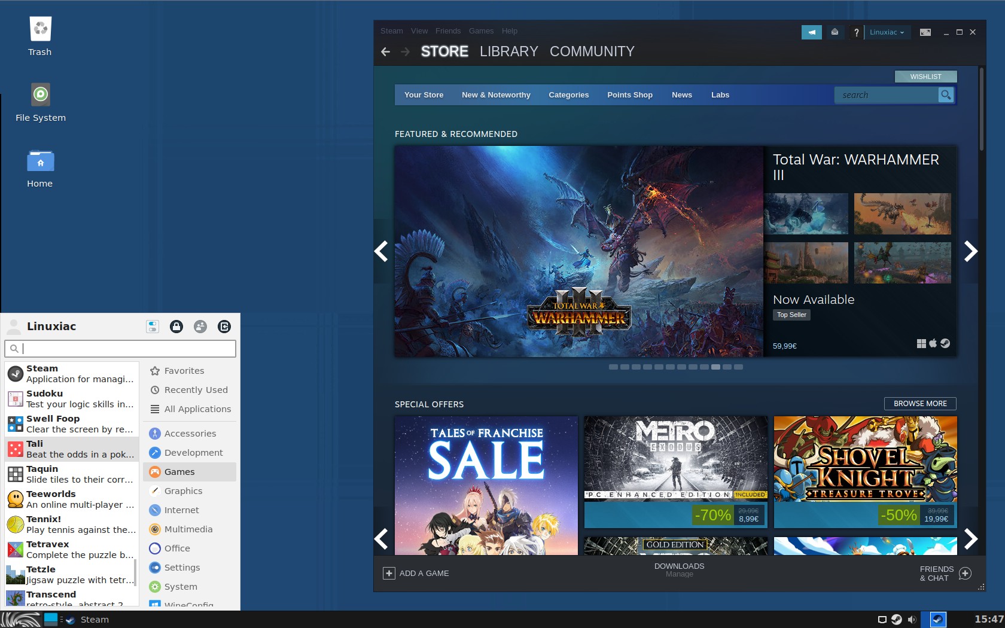Click the highlighted carousel page indicator dot

[715, 367]
